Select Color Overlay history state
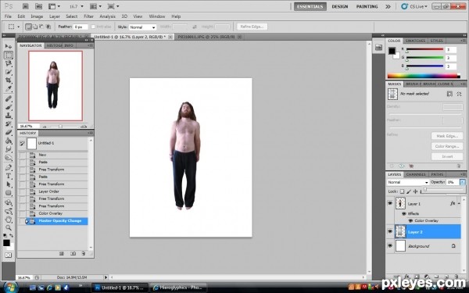Viewport: 469px width, 293px height. 50,213
